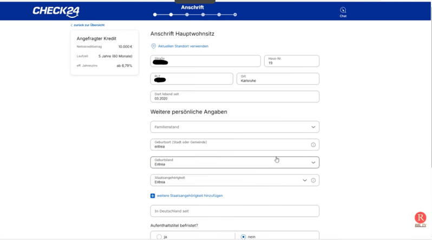The width and height of the screenshot is (432, 240).
Task: Open the Familienstand dropdown
Action: click(x=235, y=127)
